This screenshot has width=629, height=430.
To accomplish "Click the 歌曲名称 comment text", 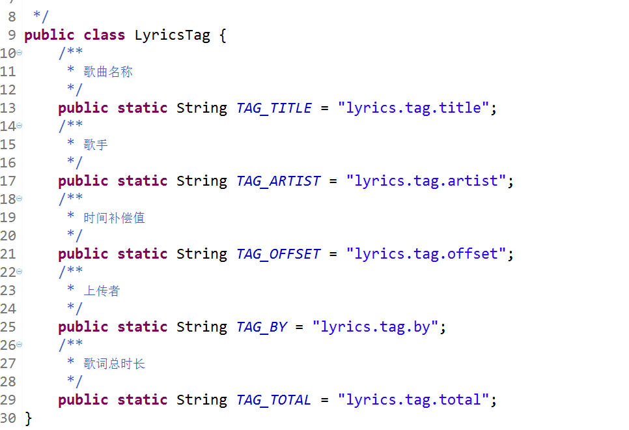I will tap(108, 72).
